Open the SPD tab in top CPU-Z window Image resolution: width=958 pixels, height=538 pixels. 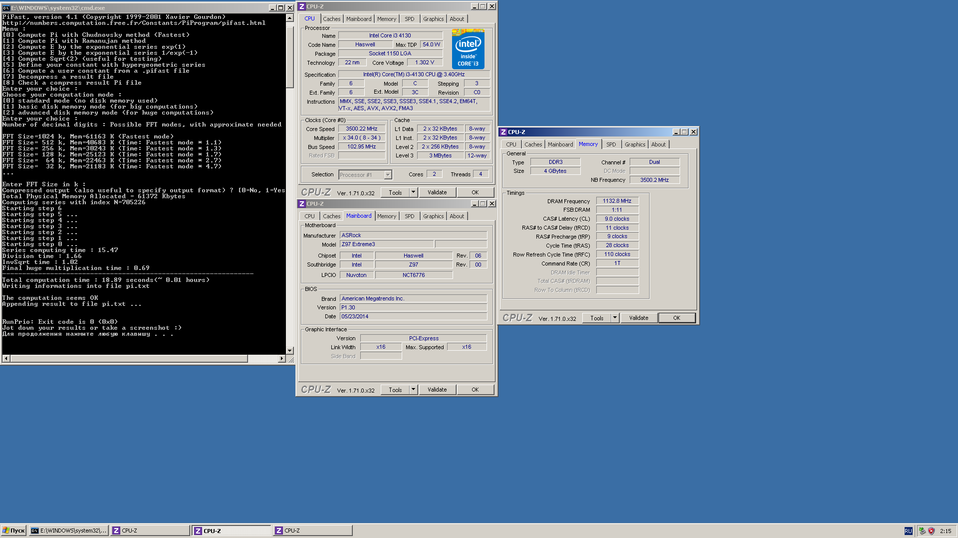pos(410,19)
